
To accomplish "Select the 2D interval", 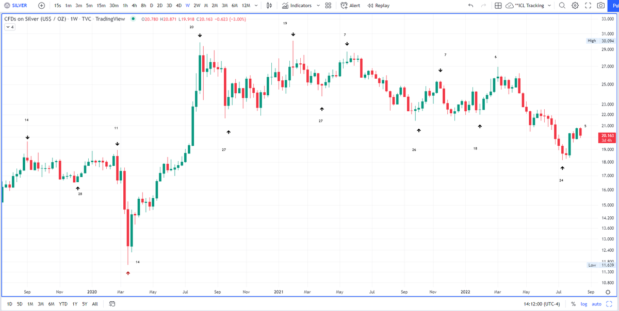I will (x=159, y=6).
